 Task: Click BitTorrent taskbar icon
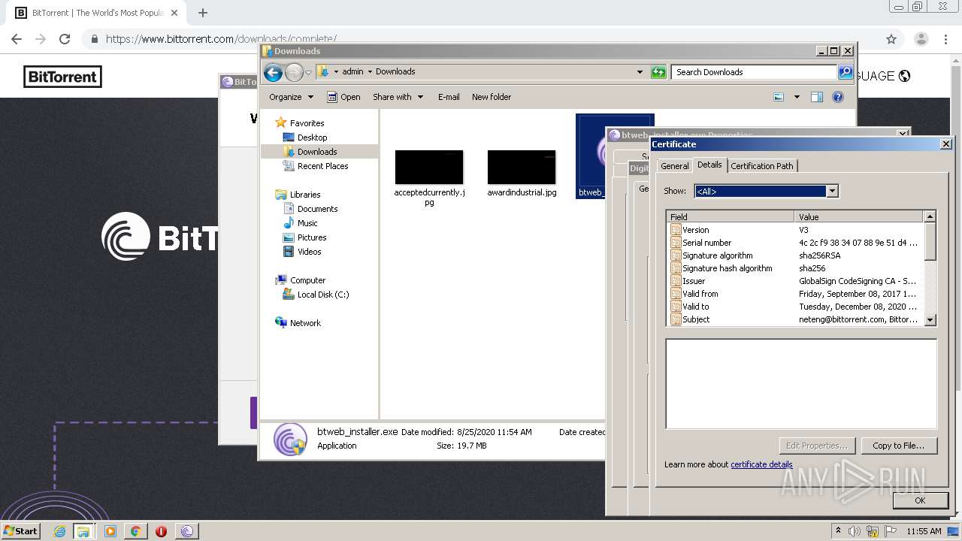[187, 531]
